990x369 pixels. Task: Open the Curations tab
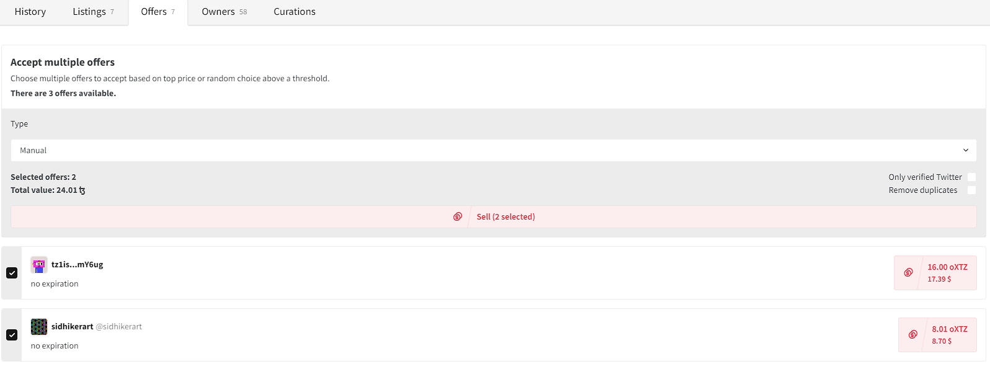point(294,12)
